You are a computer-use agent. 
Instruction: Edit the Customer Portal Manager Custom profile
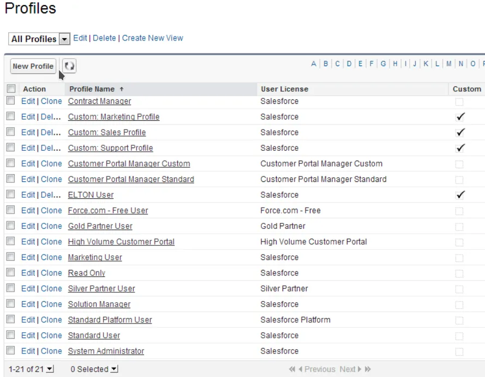coord(28,163)
